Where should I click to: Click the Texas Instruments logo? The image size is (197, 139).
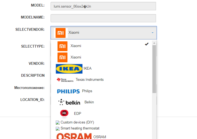65,80
